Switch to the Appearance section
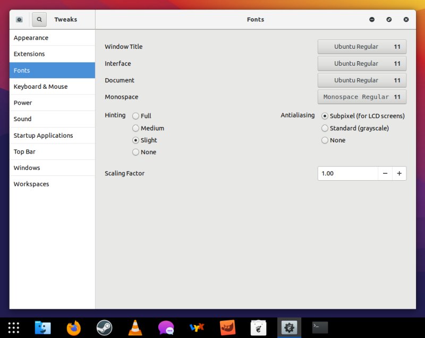The width and height of the screenshot is (425, 338). [x=31, y=38]
